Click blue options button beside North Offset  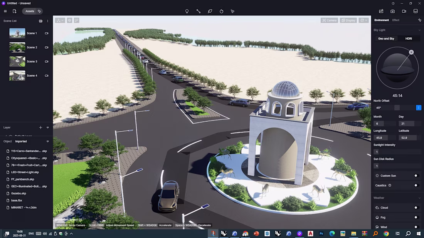419,108
